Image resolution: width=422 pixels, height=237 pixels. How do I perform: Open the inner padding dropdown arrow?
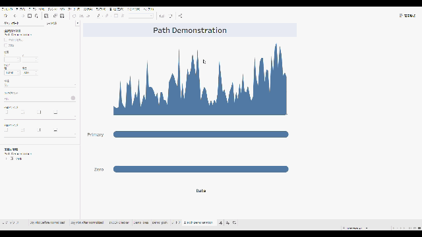75,134
